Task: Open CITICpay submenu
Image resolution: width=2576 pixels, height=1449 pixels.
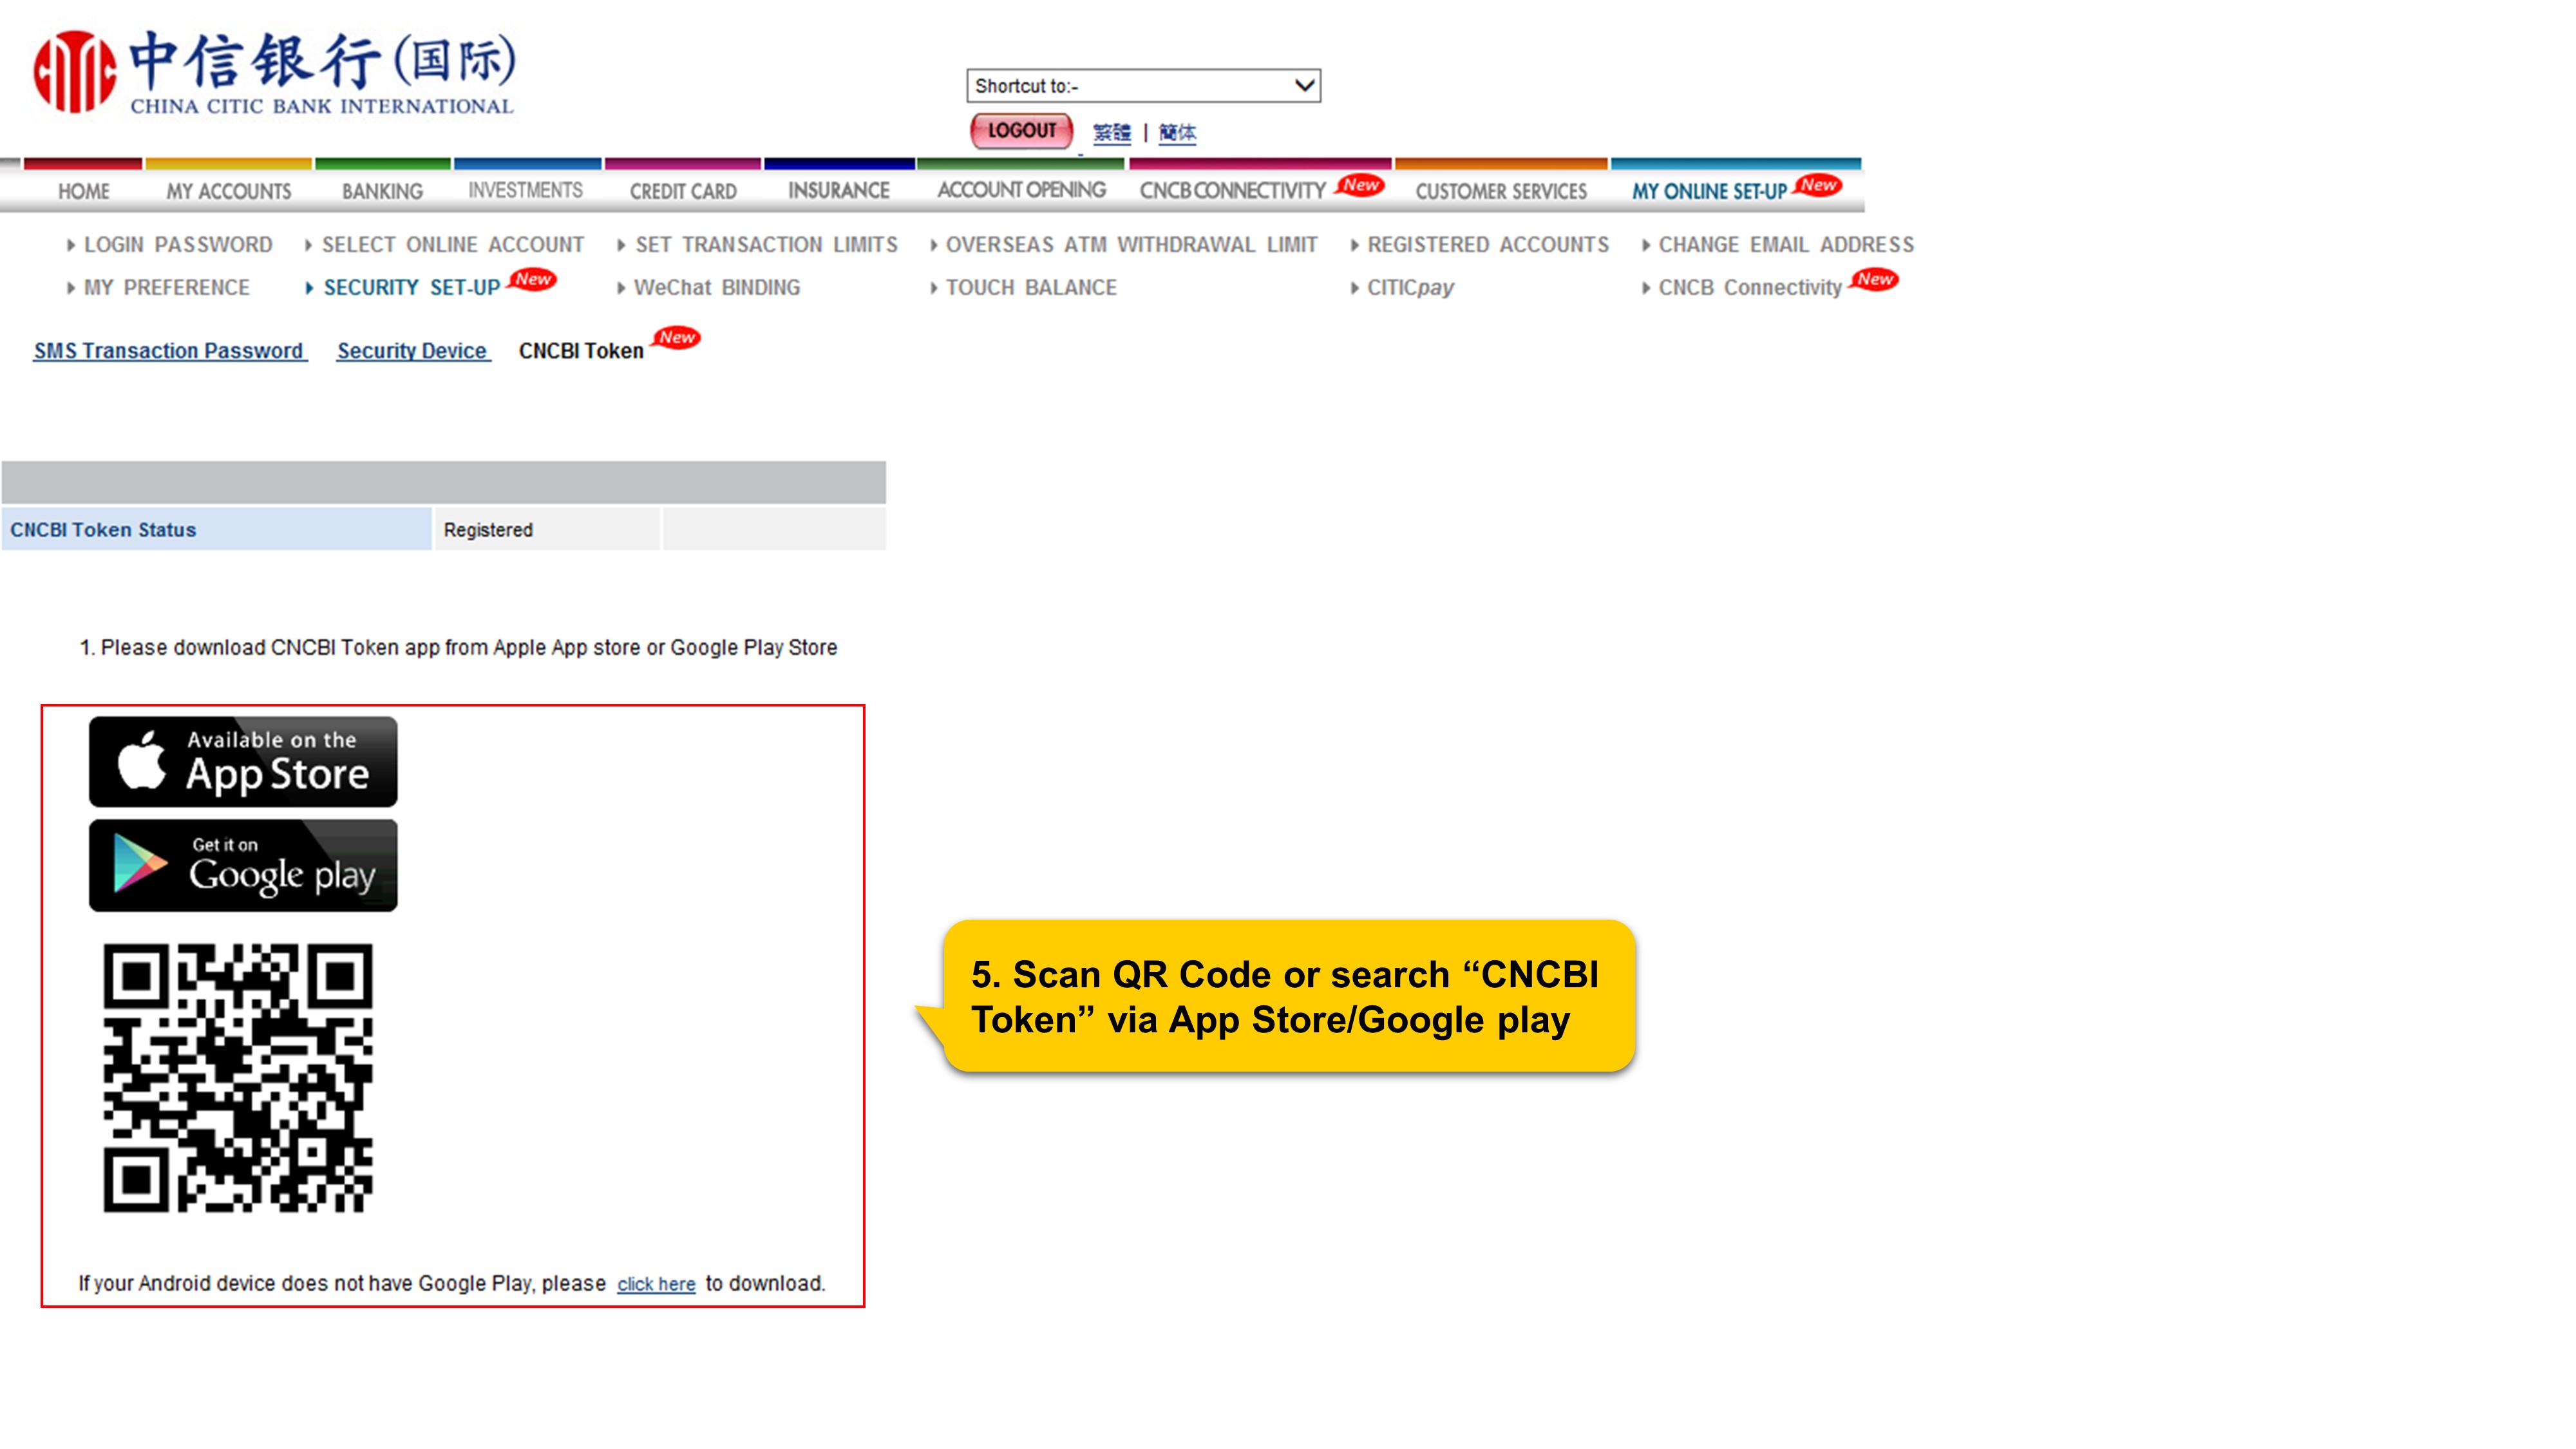Action: pyautogui.click(x=1410, y=288)
